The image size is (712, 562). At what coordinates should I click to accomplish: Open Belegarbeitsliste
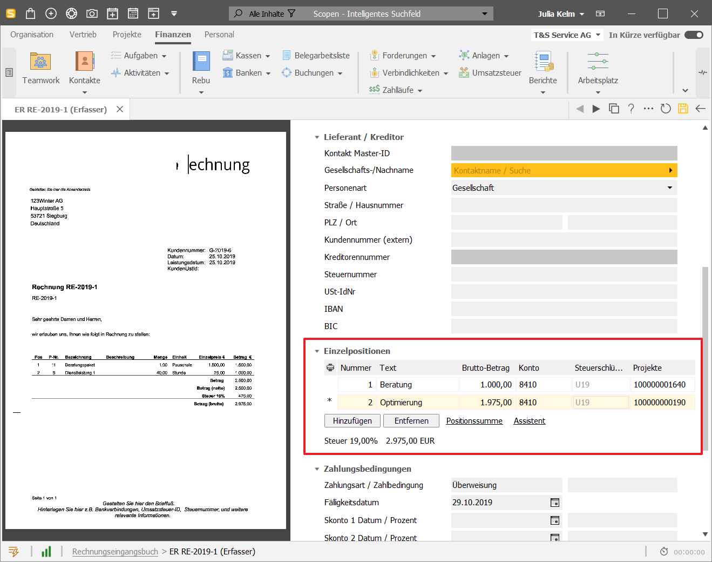pyautogui.click(x=316, y=56)
